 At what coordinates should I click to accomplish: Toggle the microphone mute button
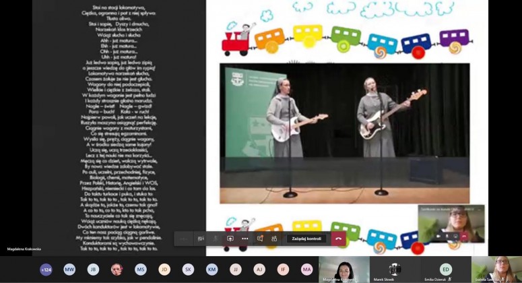click(x=216, y=239)
